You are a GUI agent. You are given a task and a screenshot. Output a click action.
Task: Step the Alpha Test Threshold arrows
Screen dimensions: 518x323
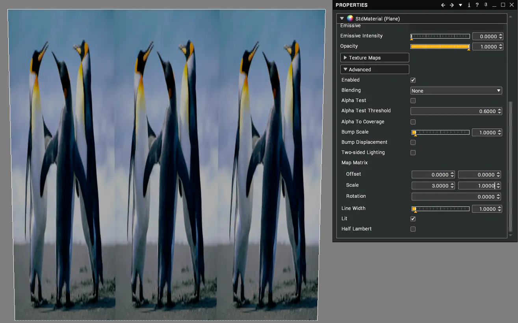coord(500,111)
